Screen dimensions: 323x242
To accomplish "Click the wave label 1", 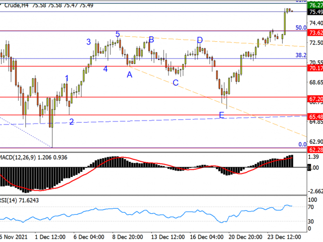I will point(67,78).
